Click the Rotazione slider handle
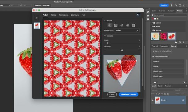Viewport: 188px width, 112px height. click(x=122, y=50)
